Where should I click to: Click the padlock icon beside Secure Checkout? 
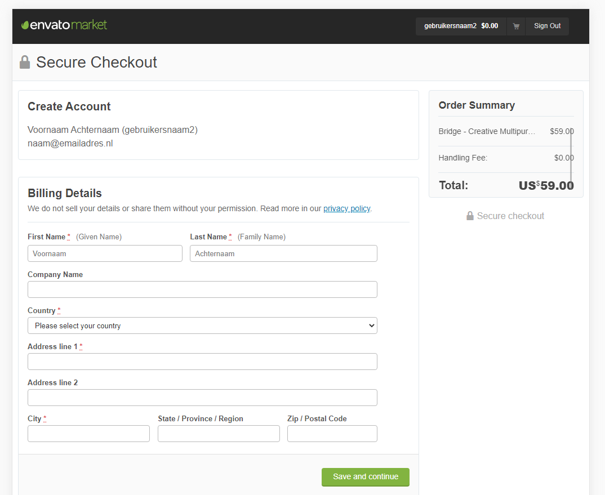coord(25,62)
